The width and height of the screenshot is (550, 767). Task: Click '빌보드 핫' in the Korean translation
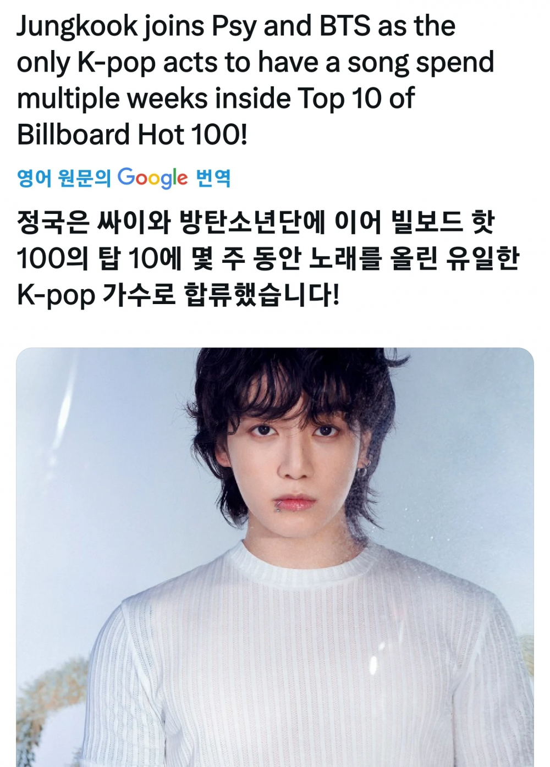point(442,222)
